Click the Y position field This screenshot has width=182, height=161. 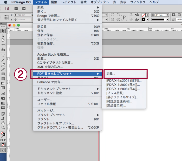pyautogui.click(x=24, y=19)
